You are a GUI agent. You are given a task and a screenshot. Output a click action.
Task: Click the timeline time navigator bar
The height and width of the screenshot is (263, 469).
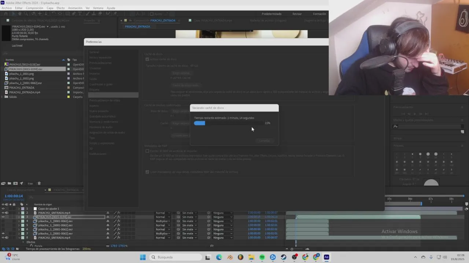point(425,196)
